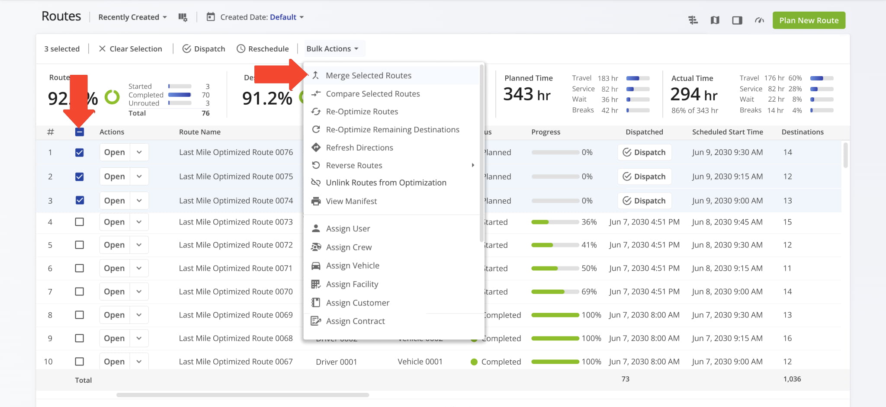Click Clear Selection in the toolbar

[131, 49]
